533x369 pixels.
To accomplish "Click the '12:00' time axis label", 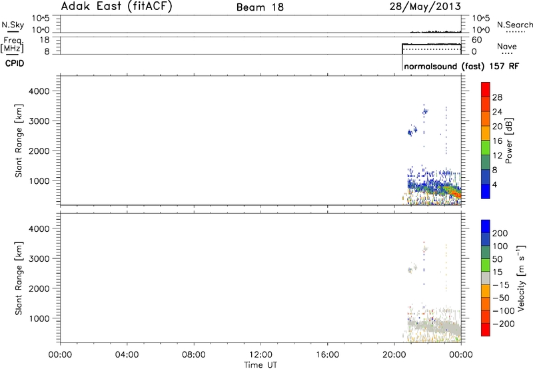I will [x=261, y=355].
